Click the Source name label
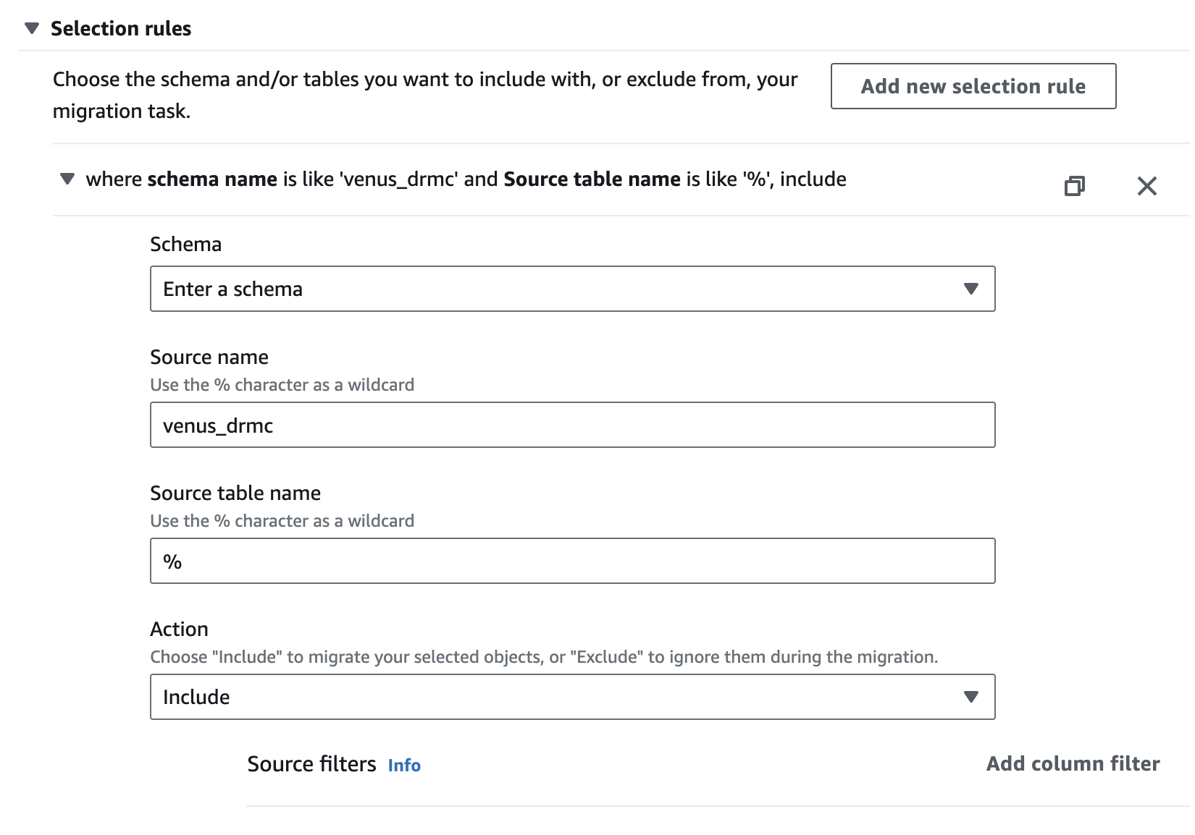 tap(209, 357)
